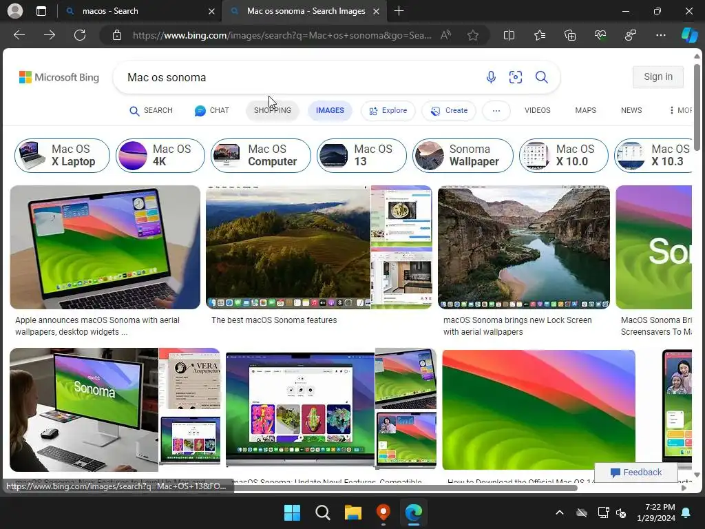Open the MAPS tab
Image resolution: width=705 pixels, height=529 pixels.
pos(585,111)
